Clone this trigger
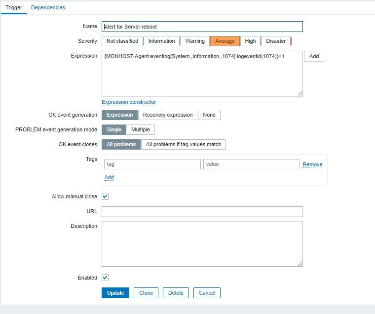 146,293
